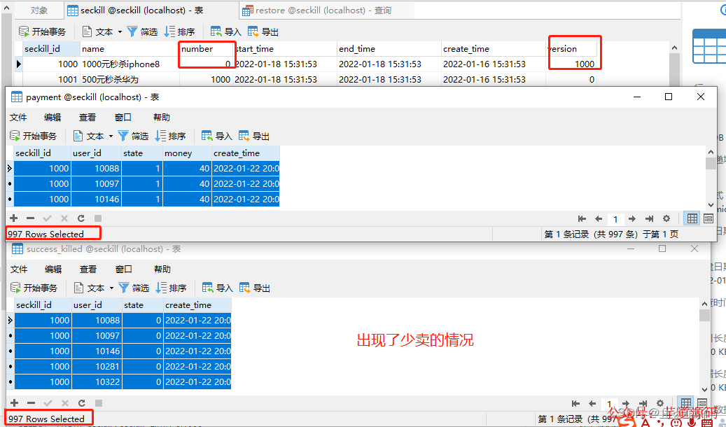Go to previous page in success_killed window
The height and width of the screenshot is (427, 726).
point(592,403)
